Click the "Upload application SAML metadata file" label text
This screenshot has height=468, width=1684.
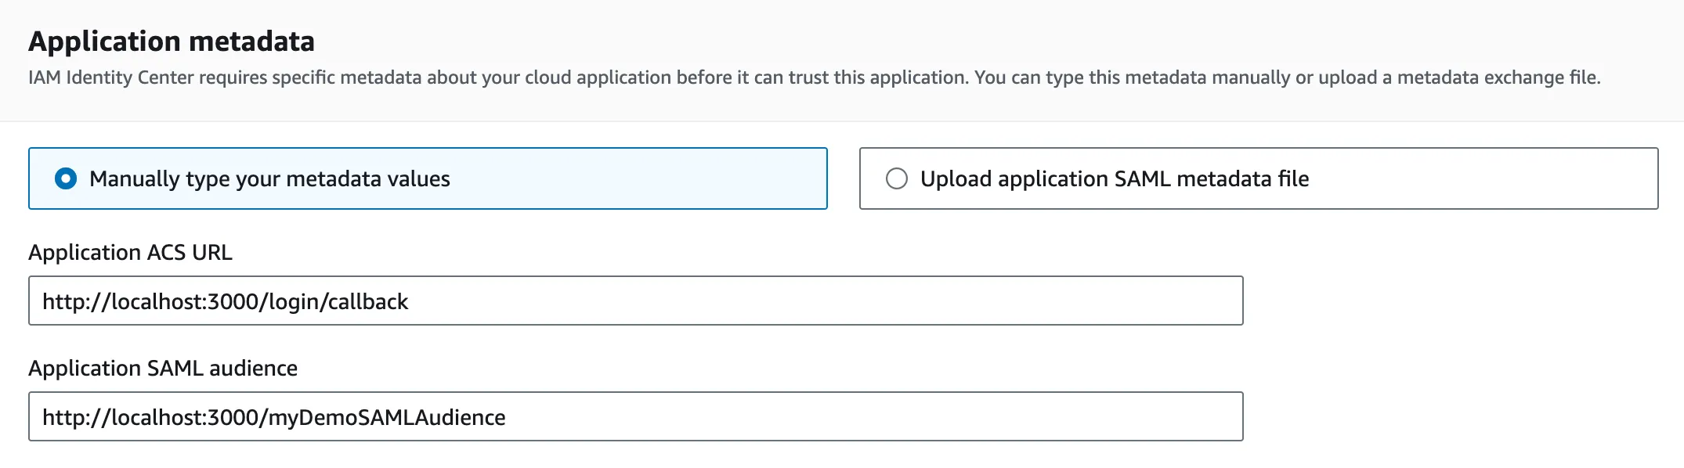pos(1114,179)
